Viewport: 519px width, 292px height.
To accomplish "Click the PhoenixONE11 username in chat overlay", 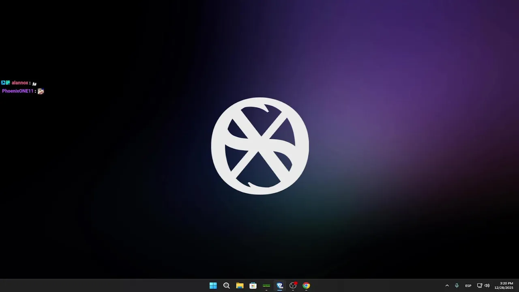I will point(17,91).
